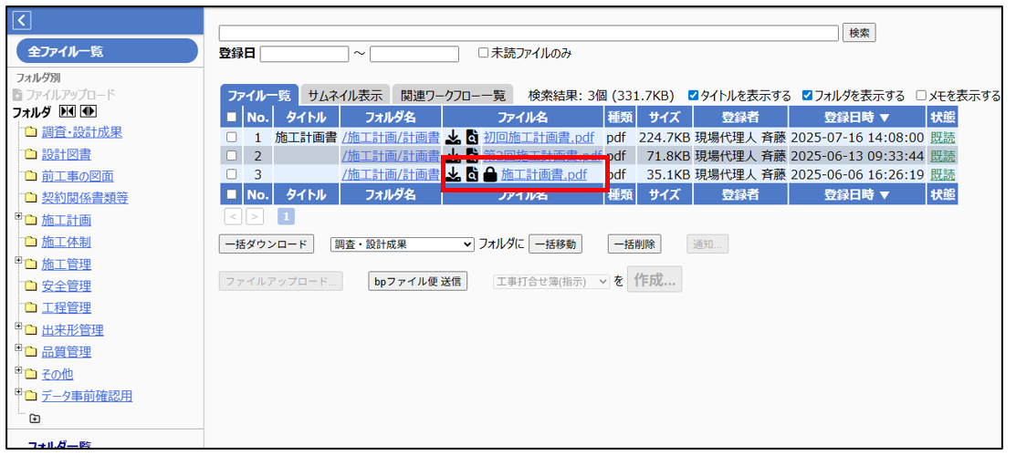Open the 関連ワークフロー一覧 tab
1016x456 pixels.
pos(453,96)
